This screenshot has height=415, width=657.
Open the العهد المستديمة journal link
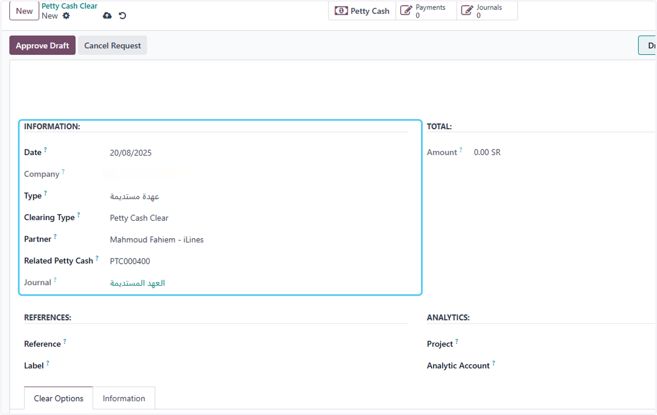(137, 283)
